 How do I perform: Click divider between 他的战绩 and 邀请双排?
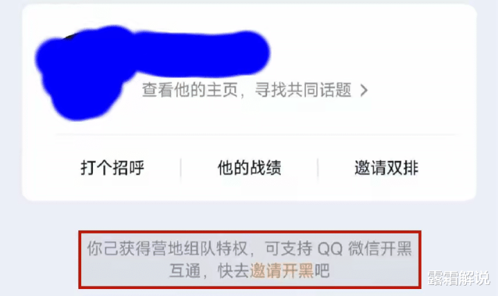pyautogui.click(x=318, y=168)
